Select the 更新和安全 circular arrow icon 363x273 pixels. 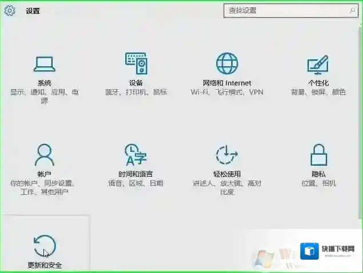(44, 246)
